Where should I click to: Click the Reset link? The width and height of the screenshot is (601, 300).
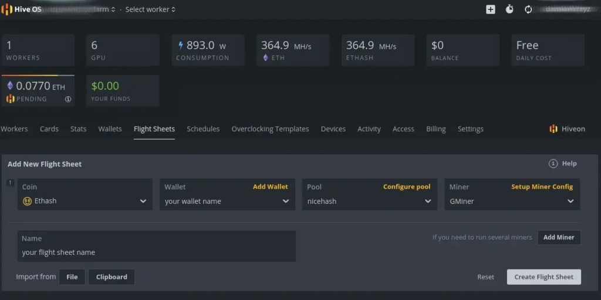click(x=485, y=277)
